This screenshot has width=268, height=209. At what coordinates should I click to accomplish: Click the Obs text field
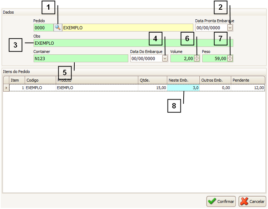(x=133, y=43)
